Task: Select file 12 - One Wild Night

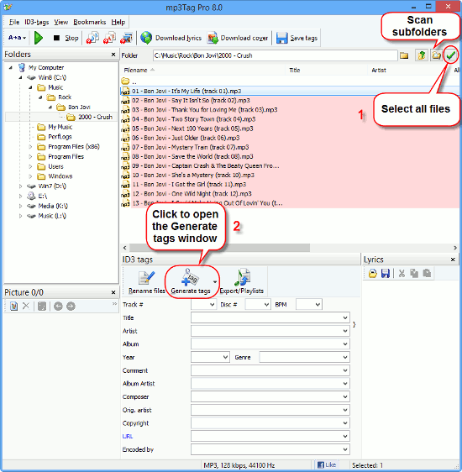Action: (192, 193)
